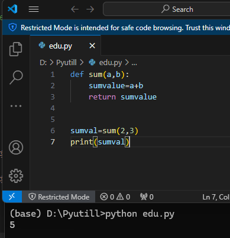
Task: Open the Explorer view in activity bar
Action: coord(16,49)
